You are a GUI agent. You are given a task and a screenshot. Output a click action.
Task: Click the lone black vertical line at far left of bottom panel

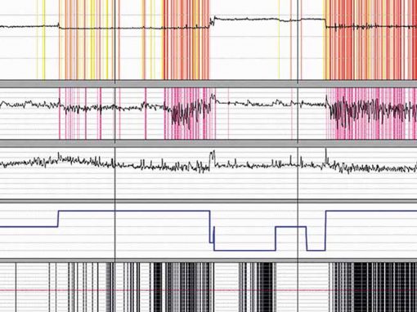16,287
